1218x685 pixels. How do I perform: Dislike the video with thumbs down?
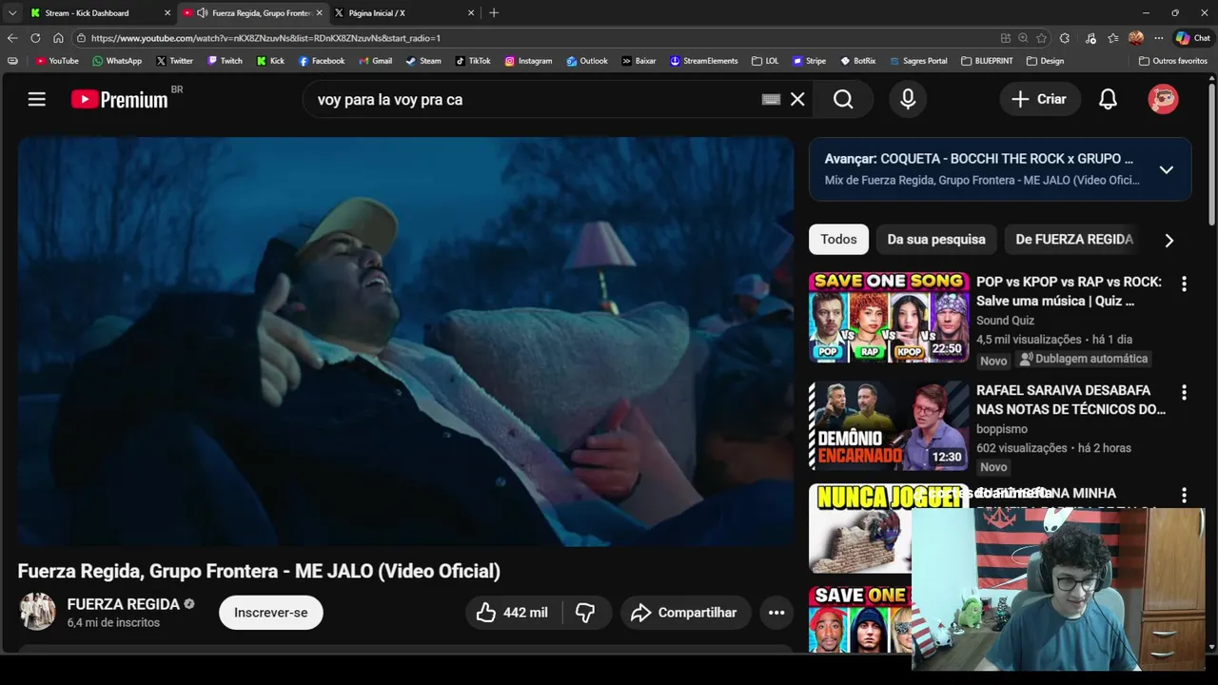[586, 613]
